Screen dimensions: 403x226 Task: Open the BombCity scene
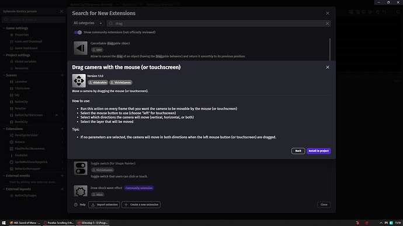pos(21,122)
